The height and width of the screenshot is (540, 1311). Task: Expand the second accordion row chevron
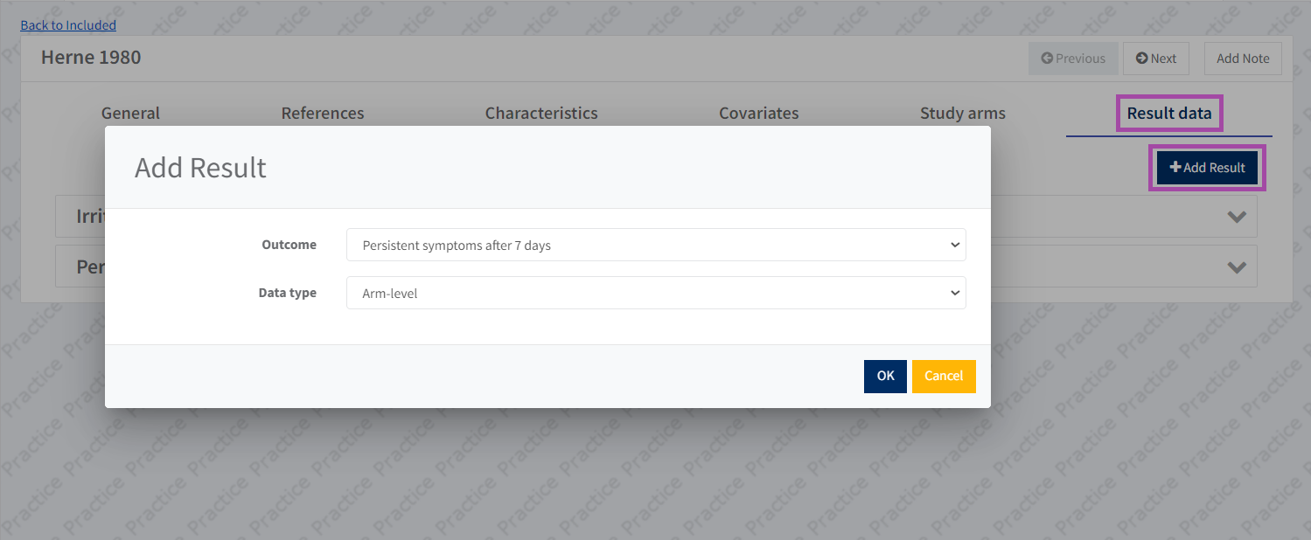[x=1236, y=267]
